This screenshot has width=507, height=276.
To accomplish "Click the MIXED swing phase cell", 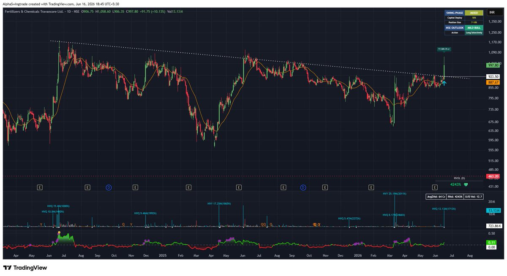I will (x=474, y=13).
